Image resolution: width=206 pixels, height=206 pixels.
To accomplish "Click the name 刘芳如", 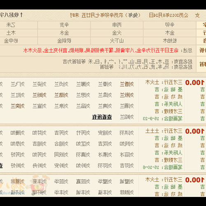I will (40, 155).
